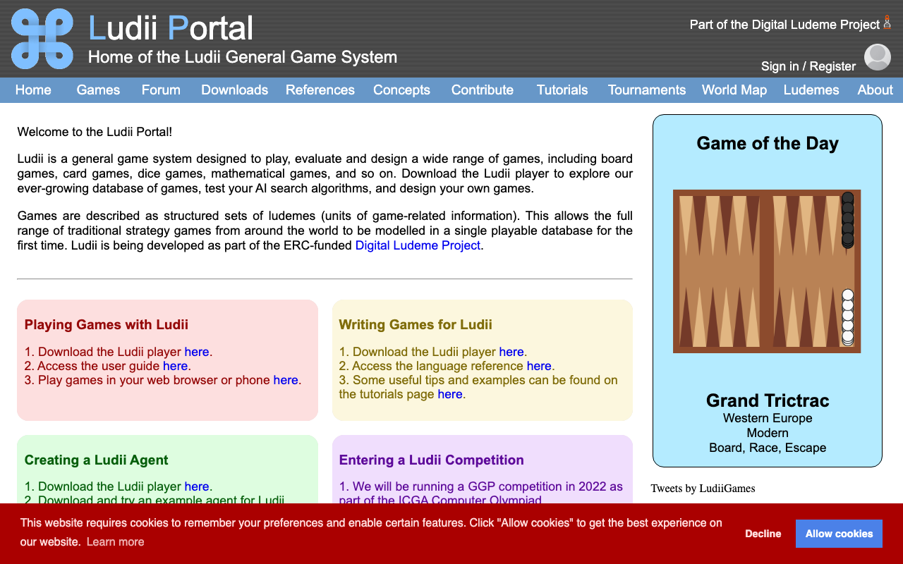Click the Ludii blue knot logo

click(x=42, y=39)
